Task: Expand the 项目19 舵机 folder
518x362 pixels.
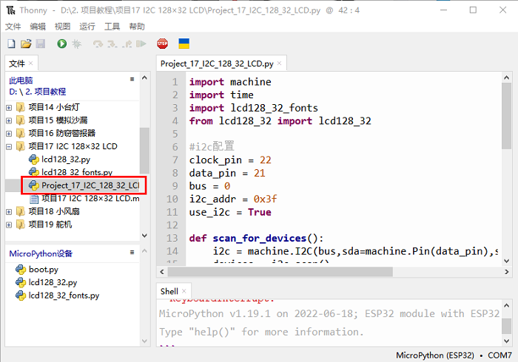Action: tap(9, 224)
